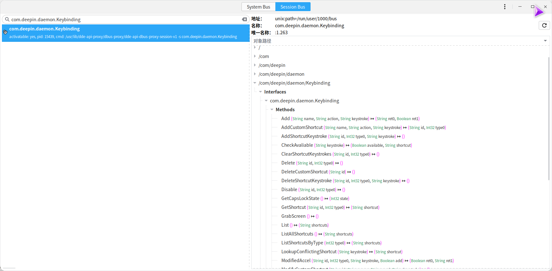552x271 pixels.
Task: Expand the /com tree node
Action: [255, 56]
